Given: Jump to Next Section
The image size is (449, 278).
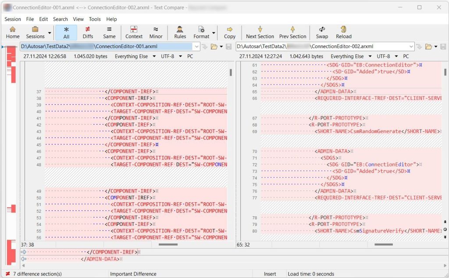Looking at the screenshot, I should tap(260, 32).
